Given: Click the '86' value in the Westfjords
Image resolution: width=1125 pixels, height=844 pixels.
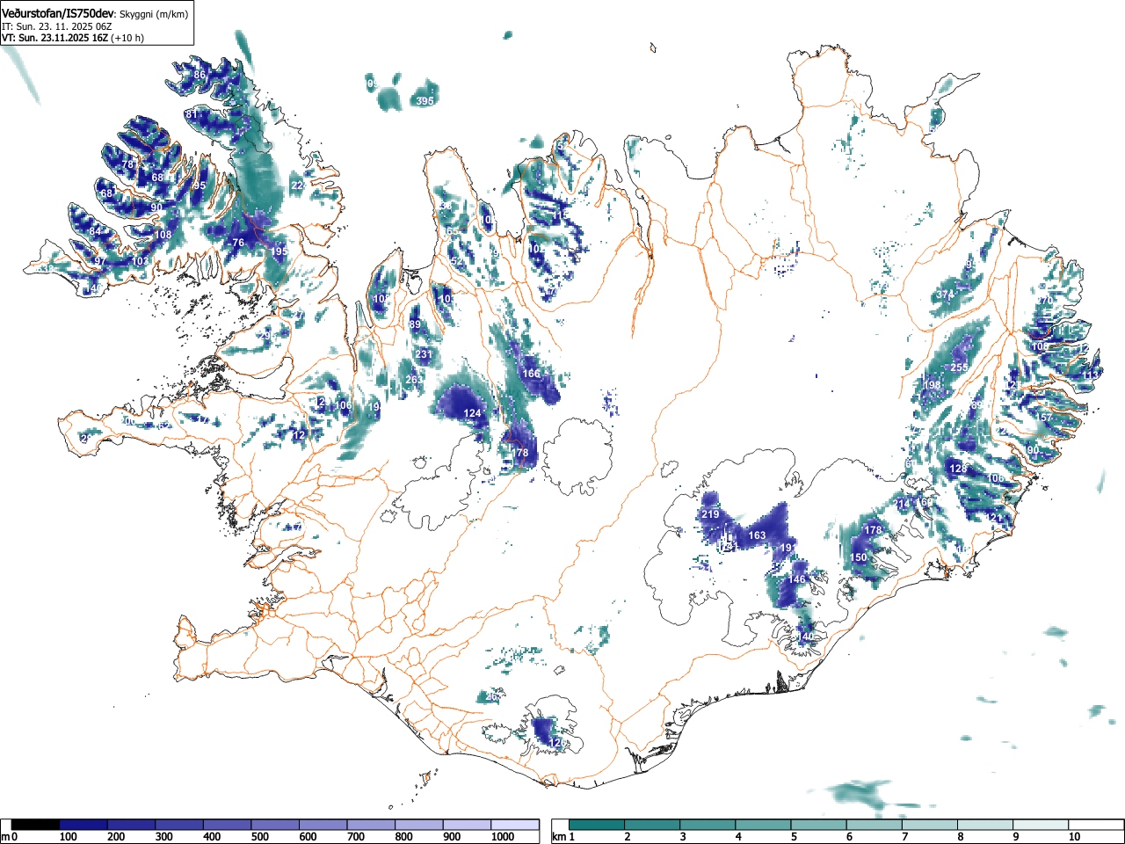Looking at the screenshot, I should coord(200,75).
